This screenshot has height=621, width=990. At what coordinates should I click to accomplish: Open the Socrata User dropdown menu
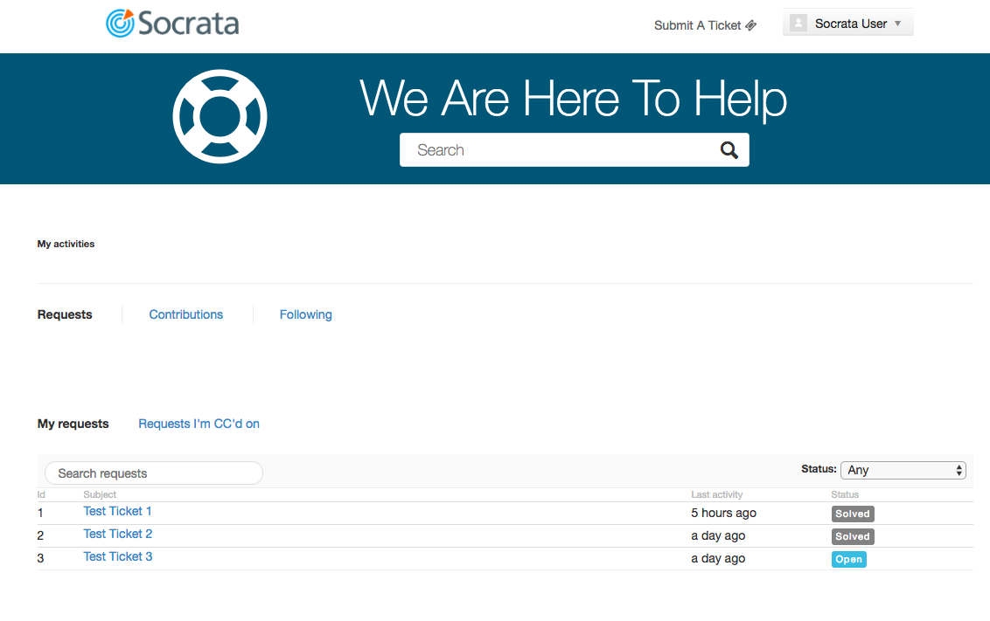point(848,24)
